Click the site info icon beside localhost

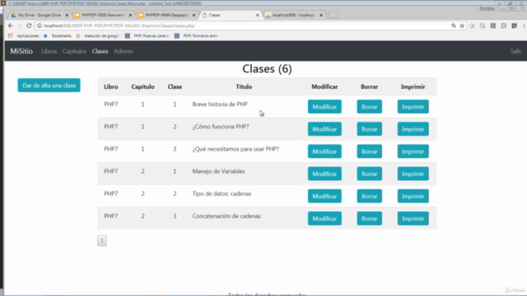coord(40,25)
